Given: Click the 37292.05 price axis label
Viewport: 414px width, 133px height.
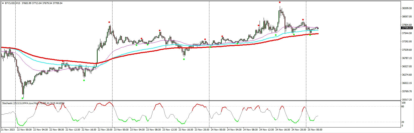Looking at the screenshot, I should (407, 42).
